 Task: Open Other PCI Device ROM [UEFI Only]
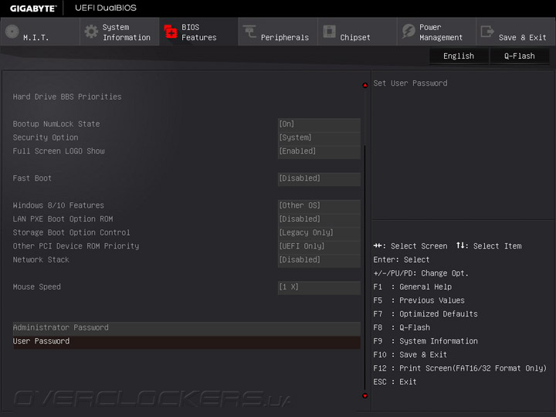point(319,246)
